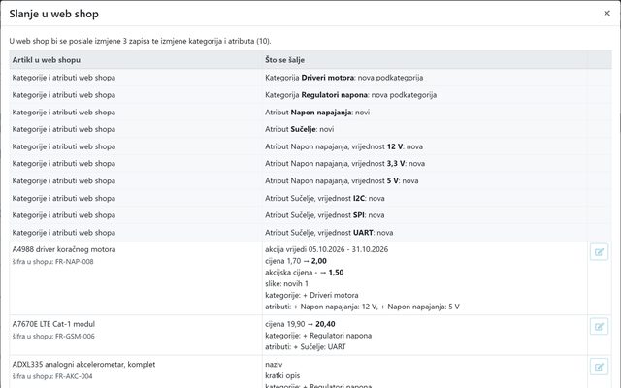Click article name 'A7670E LTE Cat-1 modul'

tap(53, 324)
